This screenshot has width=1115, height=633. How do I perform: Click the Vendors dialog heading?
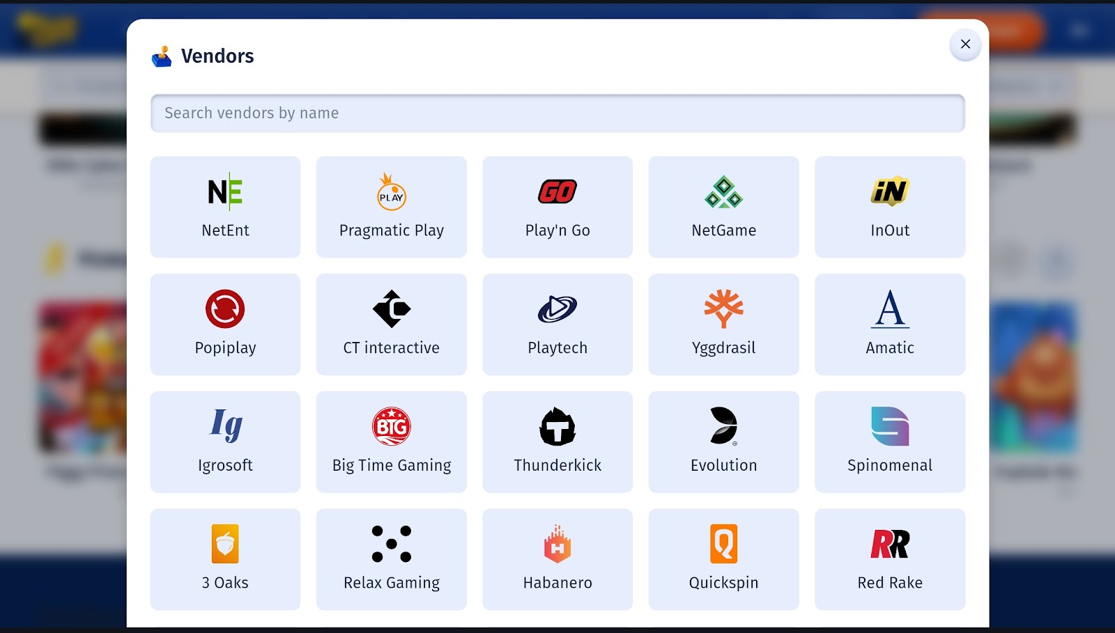click(x=217, y=56)
